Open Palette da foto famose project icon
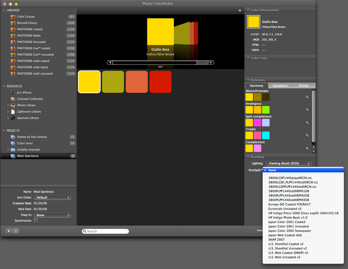This screenshot has width=348, height=269. click(13, 137)
